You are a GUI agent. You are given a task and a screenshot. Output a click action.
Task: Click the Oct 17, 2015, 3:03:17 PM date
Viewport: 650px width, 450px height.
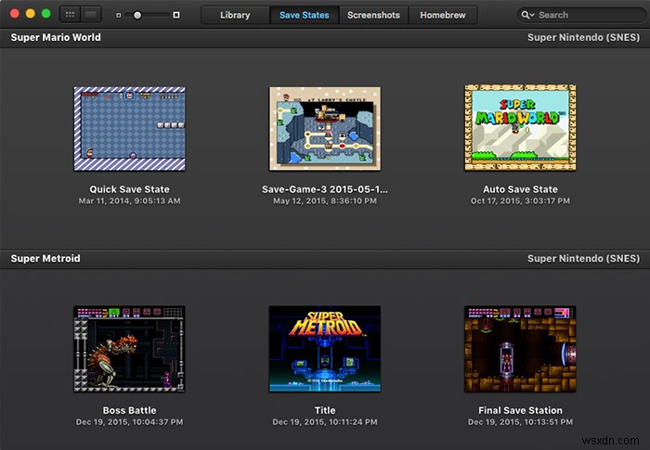[x=520, y=201]
